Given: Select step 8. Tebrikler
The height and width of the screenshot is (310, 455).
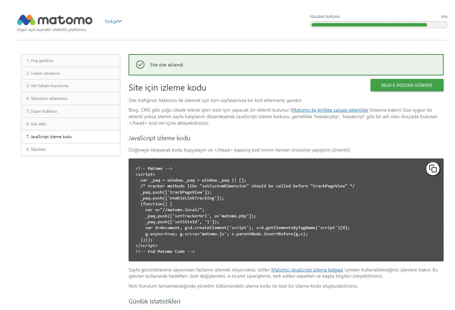Looking at the screenshot, I should [x=71, y=149].
